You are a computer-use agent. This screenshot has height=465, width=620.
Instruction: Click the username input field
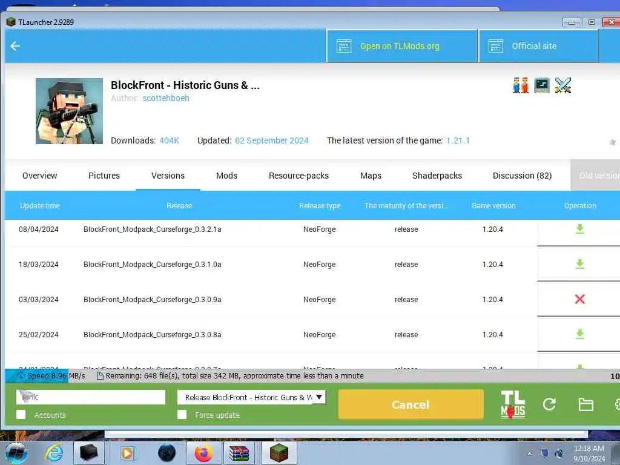pos(91,397)
